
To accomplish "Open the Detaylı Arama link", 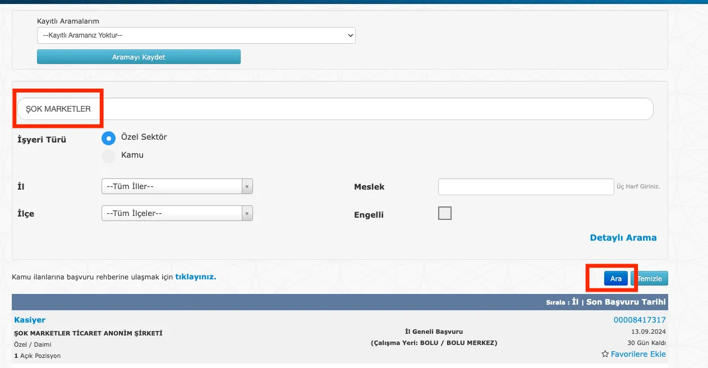I will [x=623, y=238].
